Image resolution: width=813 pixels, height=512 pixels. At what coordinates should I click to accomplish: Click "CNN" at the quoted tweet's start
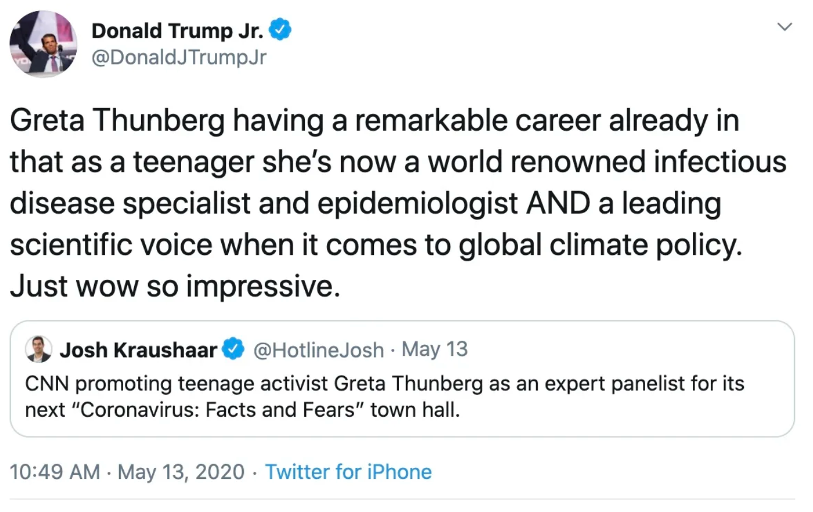click(x=47, y=384)
